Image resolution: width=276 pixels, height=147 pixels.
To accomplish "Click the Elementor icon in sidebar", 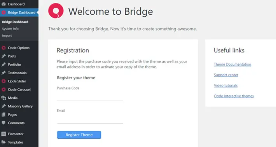I will click(3, 134).
